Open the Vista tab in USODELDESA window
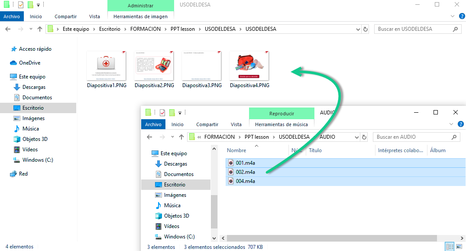Image resolution: width=466 pixels, height=251 pixels. coord(94,16)
